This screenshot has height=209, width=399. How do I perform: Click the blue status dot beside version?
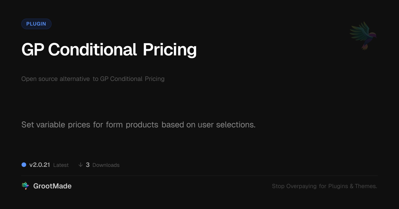(24, 165)
